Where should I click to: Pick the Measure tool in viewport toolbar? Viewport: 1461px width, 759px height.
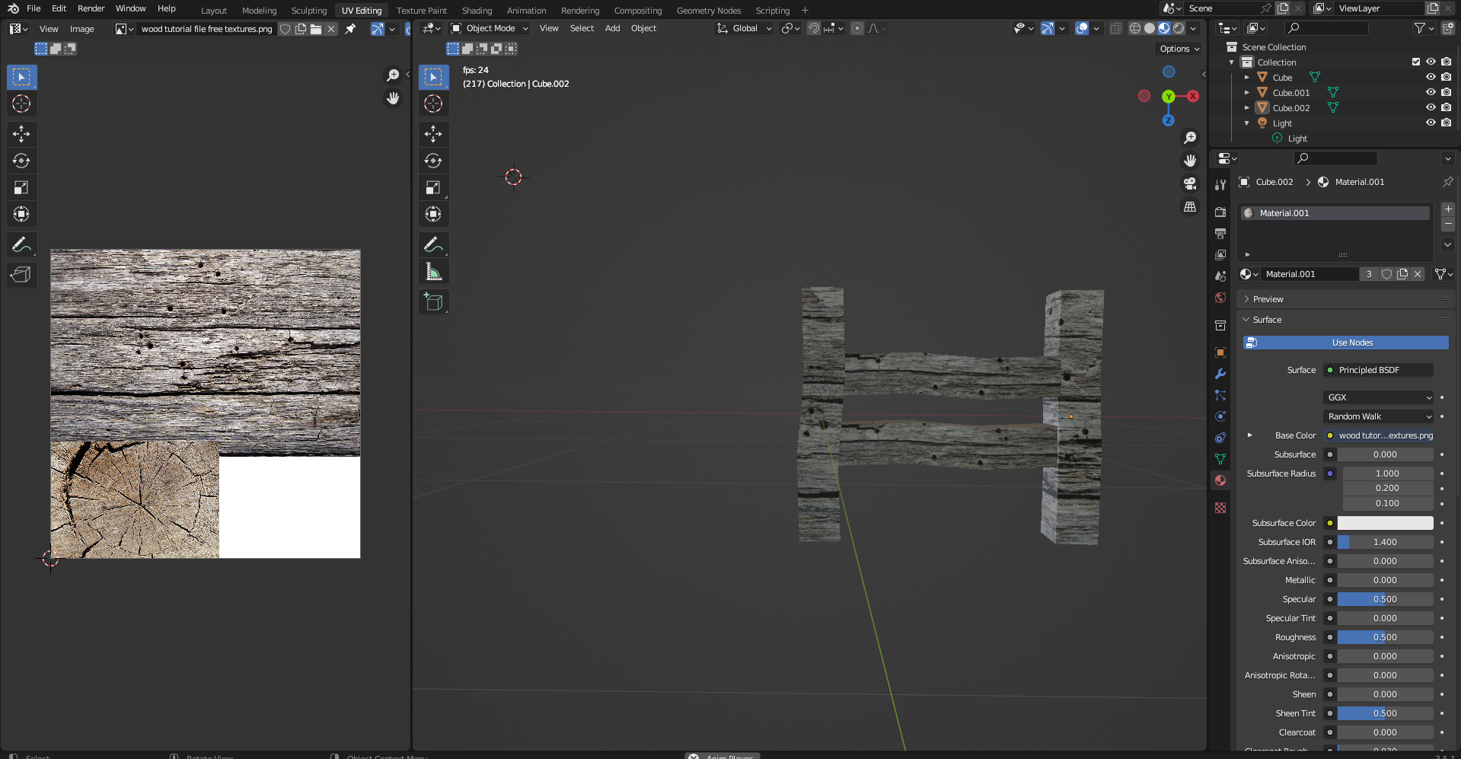coord(433,272)
